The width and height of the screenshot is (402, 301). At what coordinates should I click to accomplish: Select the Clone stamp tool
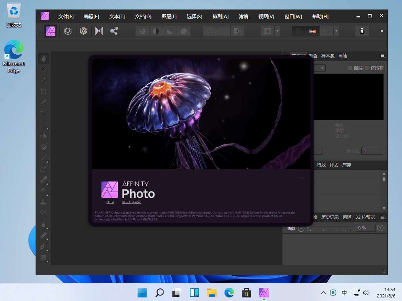[43, 202]
